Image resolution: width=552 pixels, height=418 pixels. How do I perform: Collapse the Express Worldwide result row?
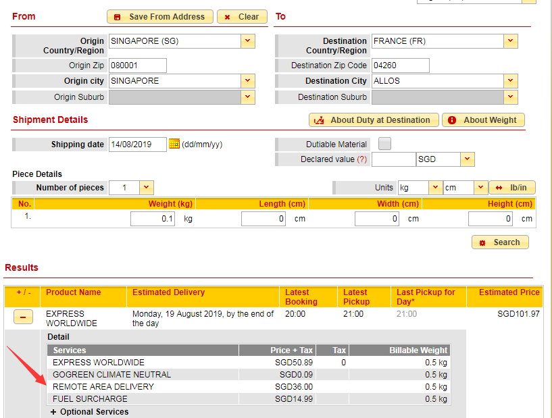pos(23,317)
